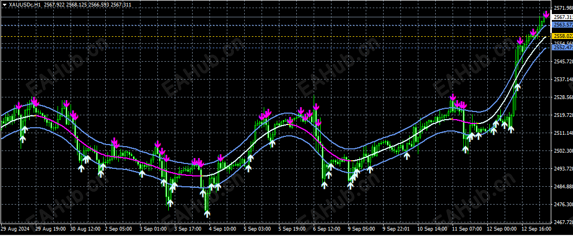Click the 9 Sep 22:01 time label
Image resolution: width=573 pixels, height=236 pixels.
396,229
